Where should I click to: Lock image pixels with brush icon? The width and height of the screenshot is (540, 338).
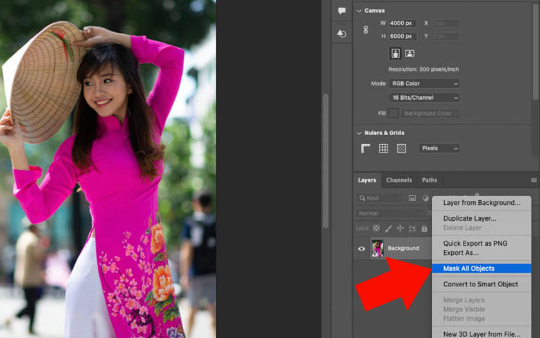tap(388, 229)
